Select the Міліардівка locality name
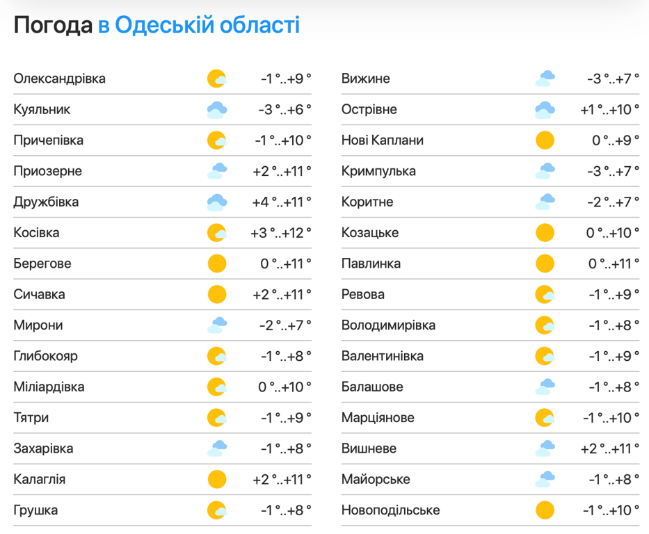The image size is (649, 534). coord(49,387)
